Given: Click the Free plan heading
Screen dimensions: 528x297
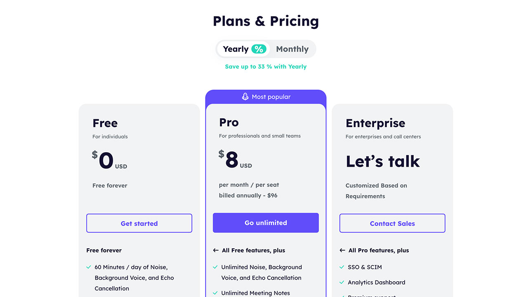Looking at the screenshot, I should coord(105,123).
